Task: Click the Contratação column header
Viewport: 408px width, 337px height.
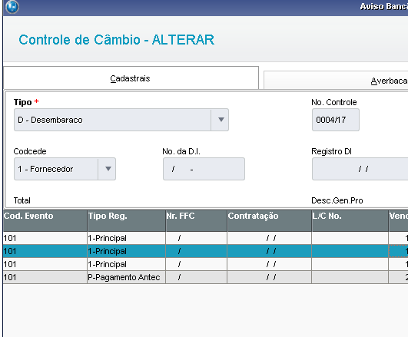Action: (x=270, y=220)
